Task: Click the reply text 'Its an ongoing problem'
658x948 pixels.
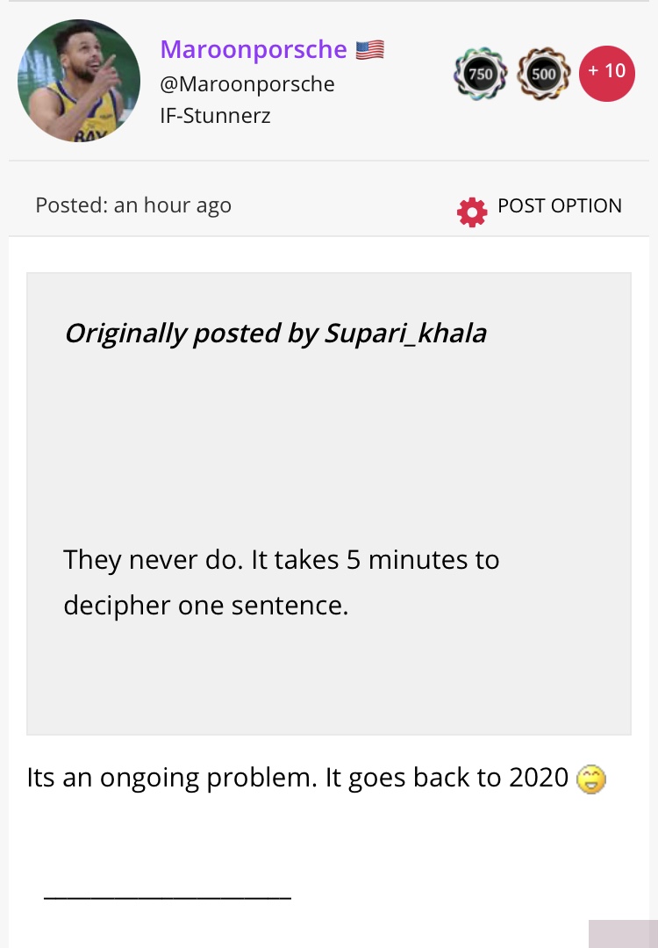Action: (x=172, y=778)
